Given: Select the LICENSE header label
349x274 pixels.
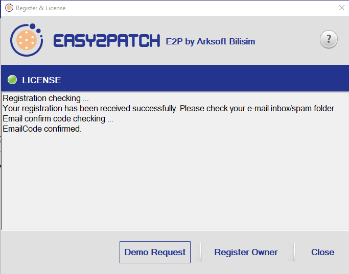Looking at the screenshot, I should point(41,80).
